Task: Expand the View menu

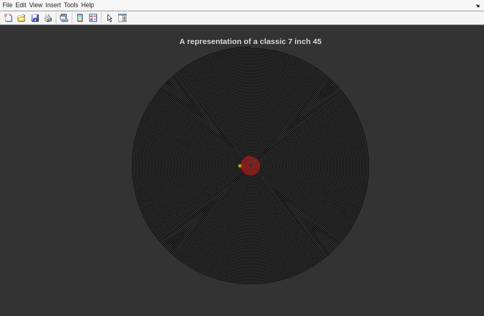Action: (x=35, y=5)
